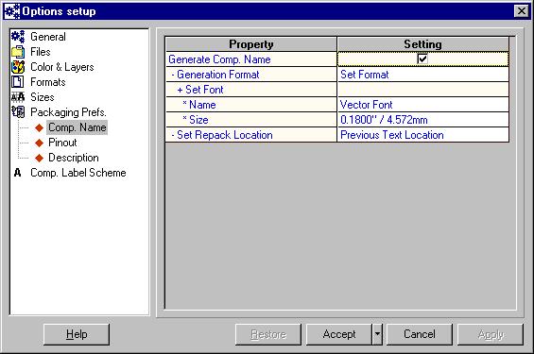Click the * Name property row
The height and width of the screenshot is (354, 534).
(x=251, y=105)
